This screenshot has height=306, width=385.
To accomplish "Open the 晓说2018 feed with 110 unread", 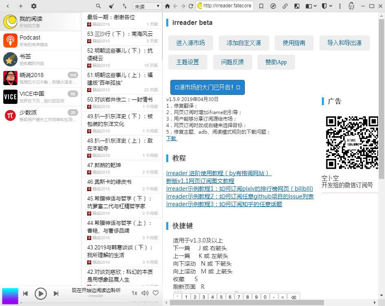I will click(41, 78).
